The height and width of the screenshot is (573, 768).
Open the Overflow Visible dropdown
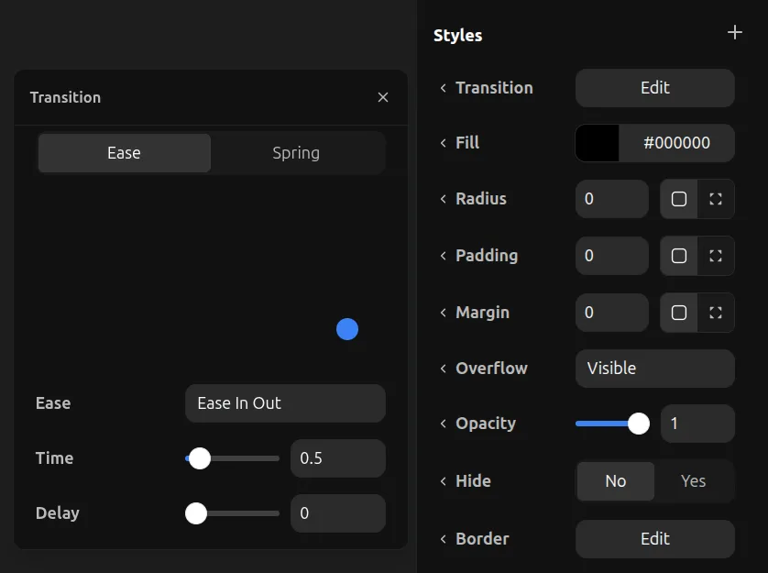pos(654,369)
